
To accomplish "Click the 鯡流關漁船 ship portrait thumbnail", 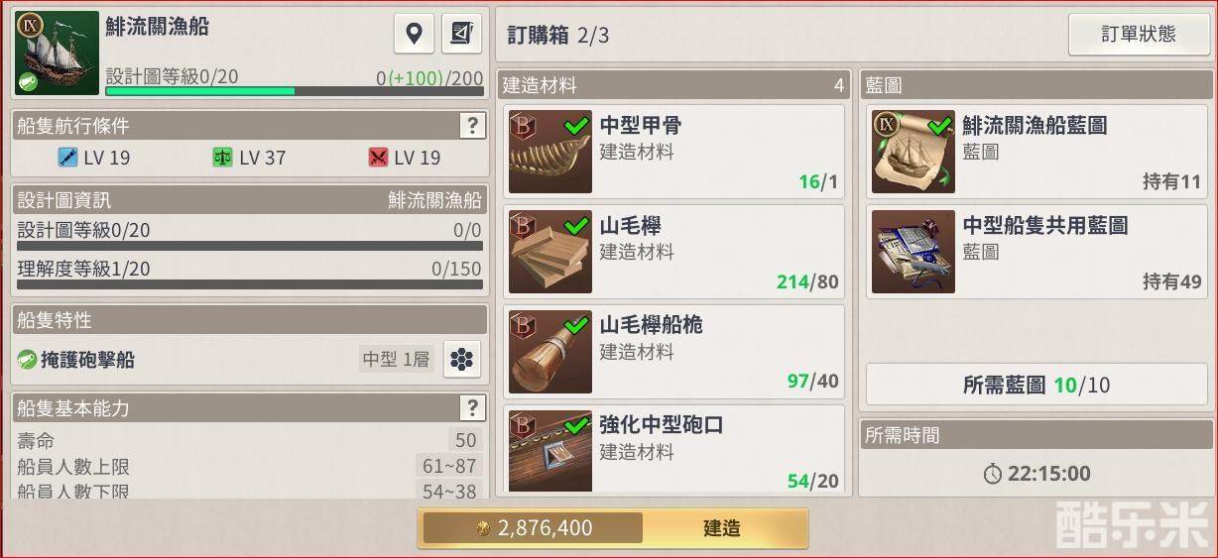I will pyautogui.click(x=57, y=53).
